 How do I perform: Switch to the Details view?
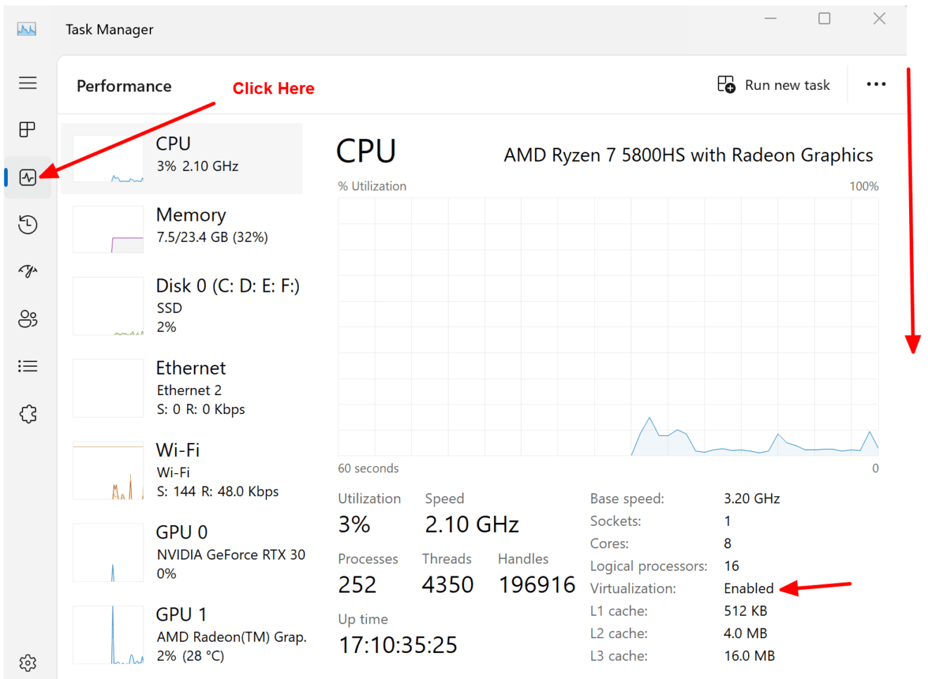pyautogui.click(x=28, y=366)
